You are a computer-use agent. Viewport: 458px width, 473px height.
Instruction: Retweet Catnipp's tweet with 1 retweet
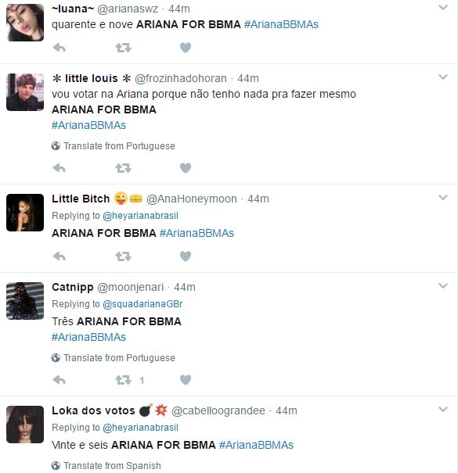[x=123, y=380]
